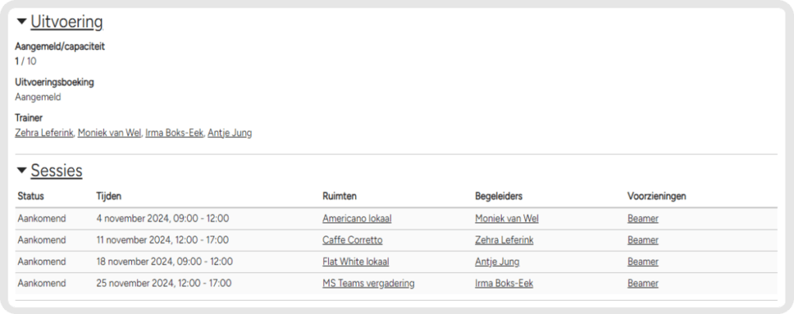The width and height of the screenshot is (794, 314).
Task: Click Antje Jung in Begeleiders column
Action: pyautogui.click(x=497, y=262)
